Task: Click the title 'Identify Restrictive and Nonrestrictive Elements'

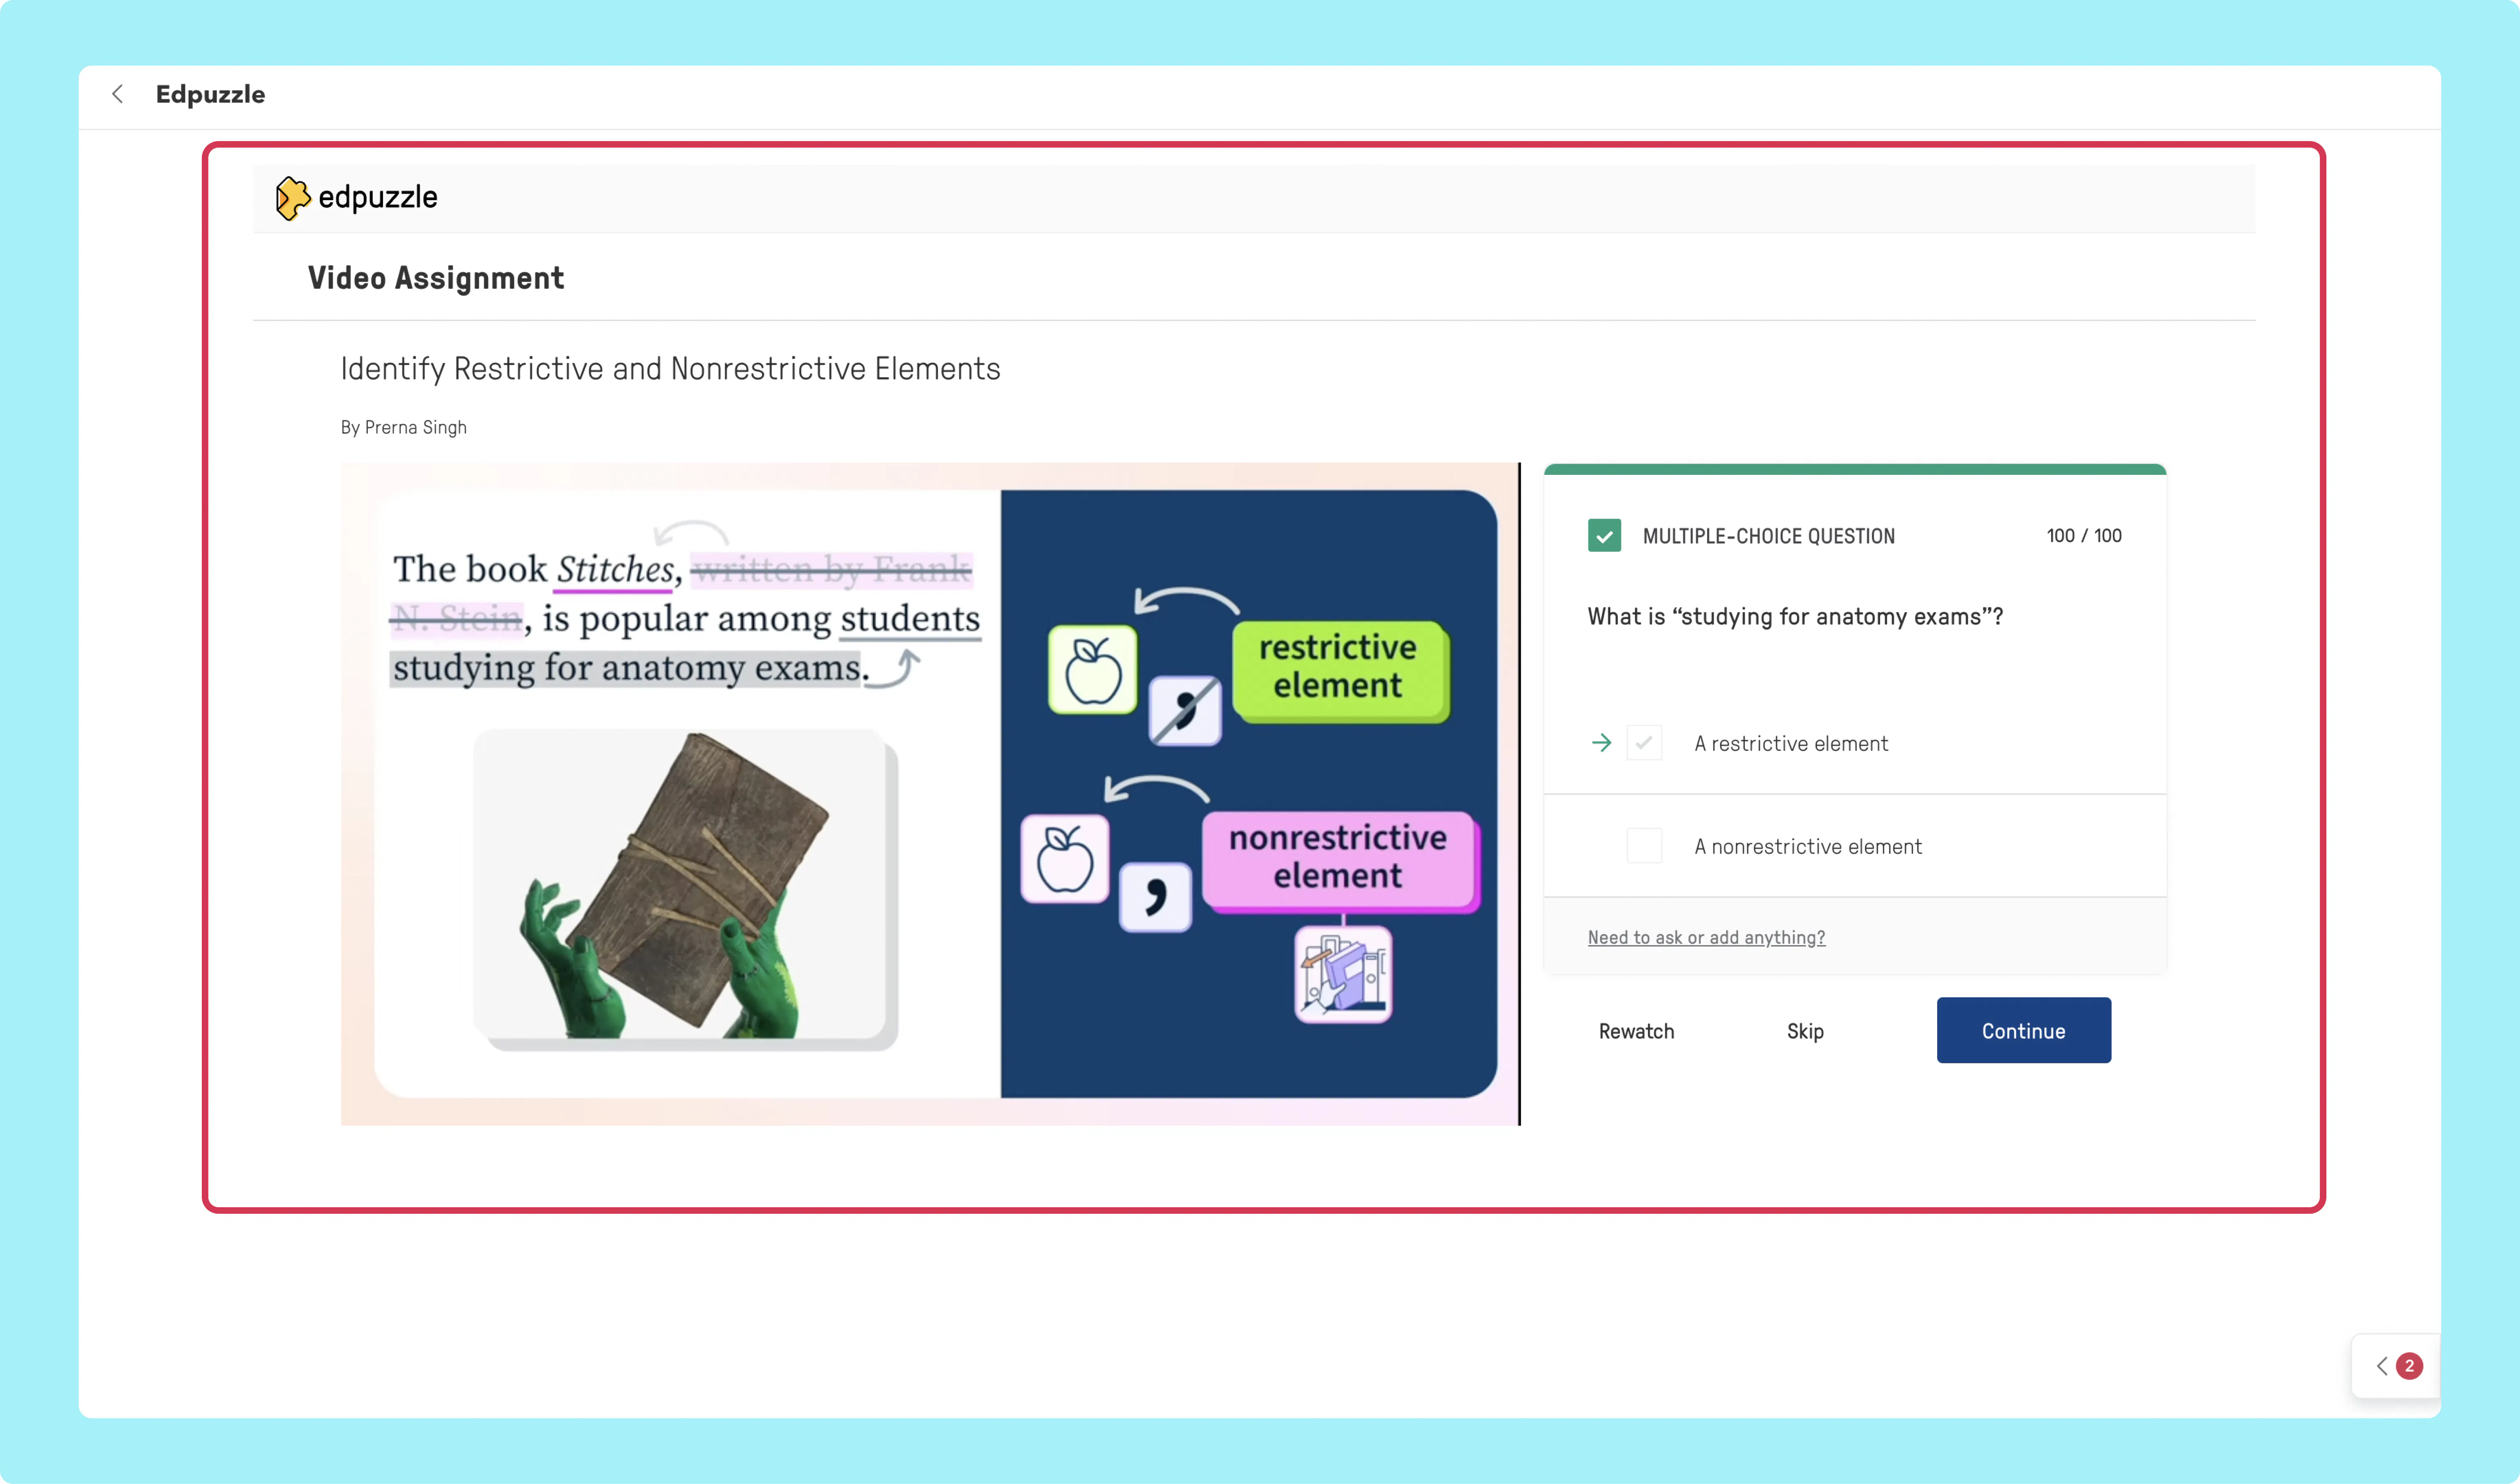Action: [x=670, y=369]
